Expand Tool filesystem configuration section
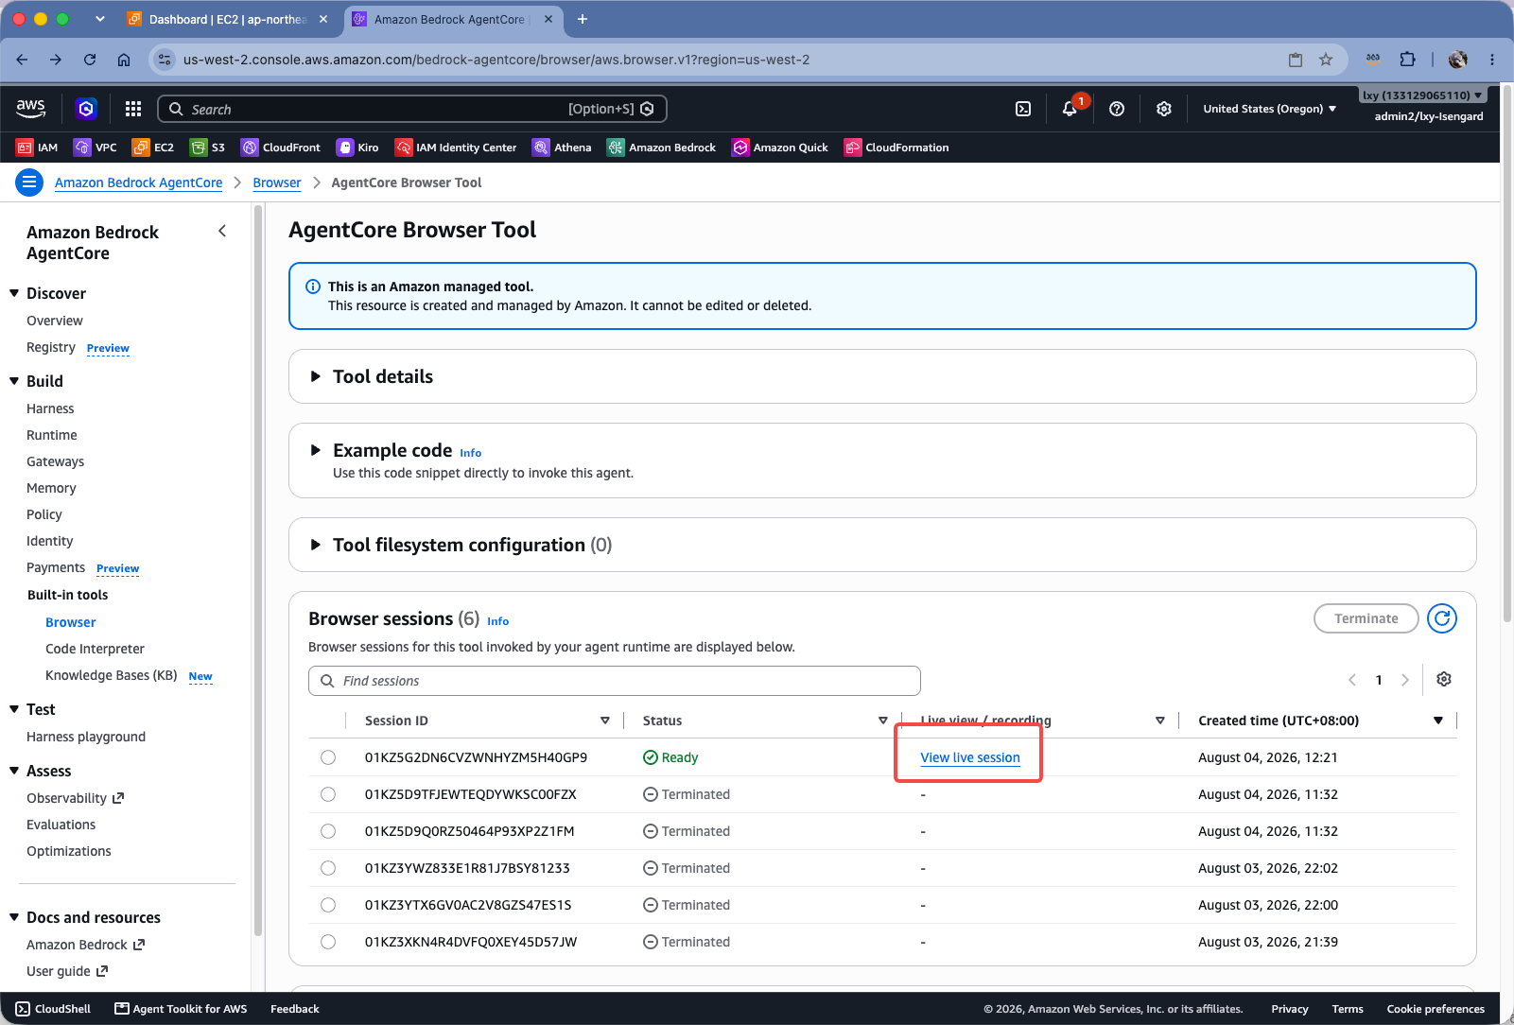Image resolution: width=1514 pixels, height=1025 pixels. [x=316, y=545]
